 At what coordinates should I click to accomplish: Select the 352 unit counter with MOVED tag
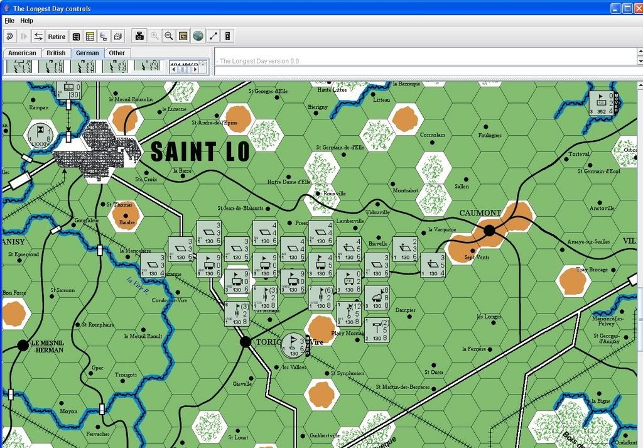(x=602, y=103)
